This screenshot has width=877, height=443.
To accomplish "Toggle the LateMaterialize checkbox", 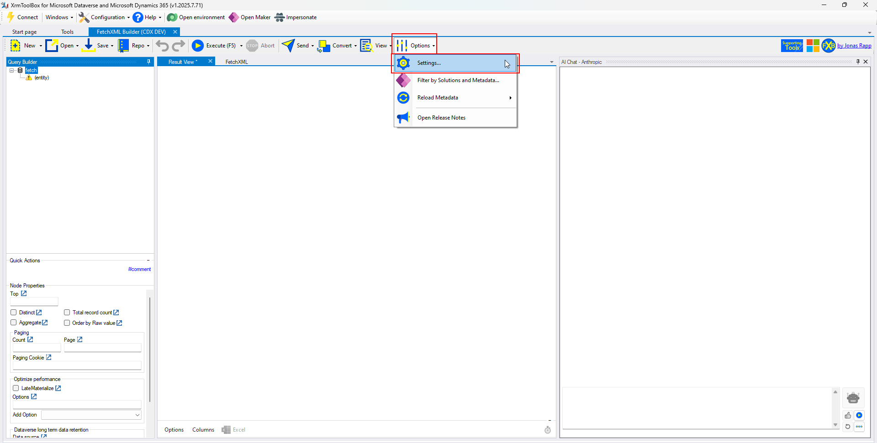I will point(16,388).
